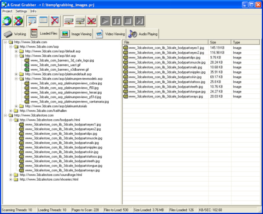This screenshot has height=214, width=263.
Task: Click the magnifying glass window toolbar icon
Action: (32, 21)
